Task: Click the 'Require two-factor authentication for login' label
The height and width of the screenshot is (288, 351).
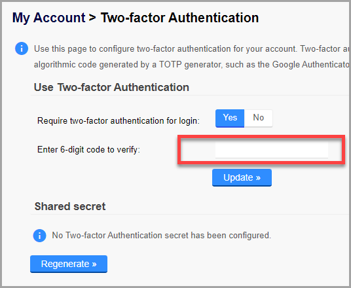Action: point(119,120)
